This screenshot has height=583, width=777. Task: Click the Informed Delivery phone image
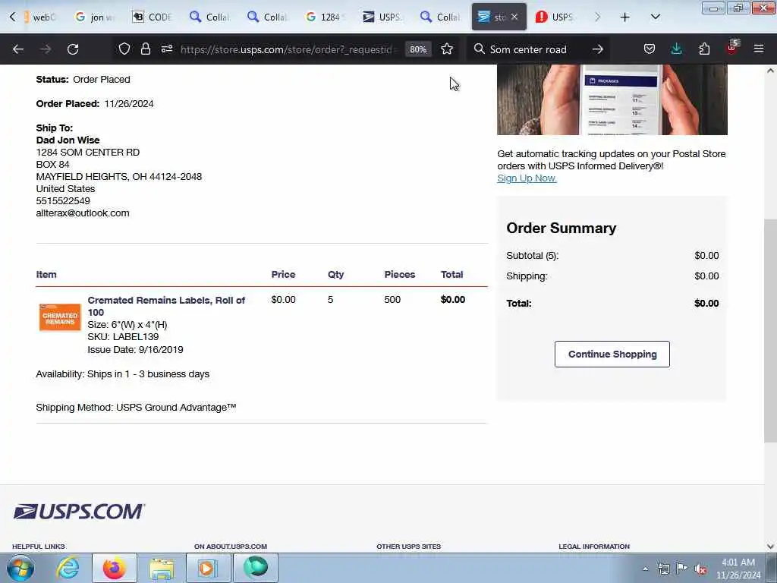[612, 99]
